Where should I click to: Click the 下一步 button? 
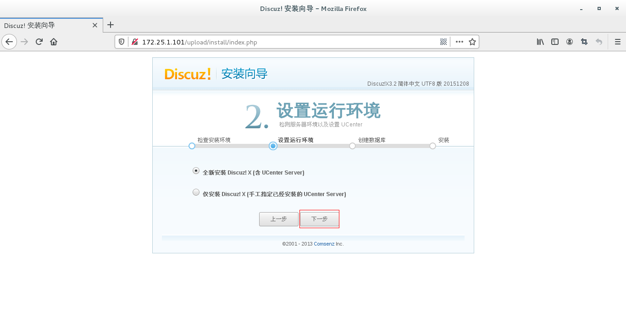pyautogui.click(x=320, y=219)
